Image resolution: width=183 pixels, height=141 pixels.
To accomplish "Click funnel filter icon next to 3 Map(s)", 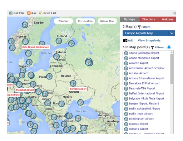I will (139, 27).
